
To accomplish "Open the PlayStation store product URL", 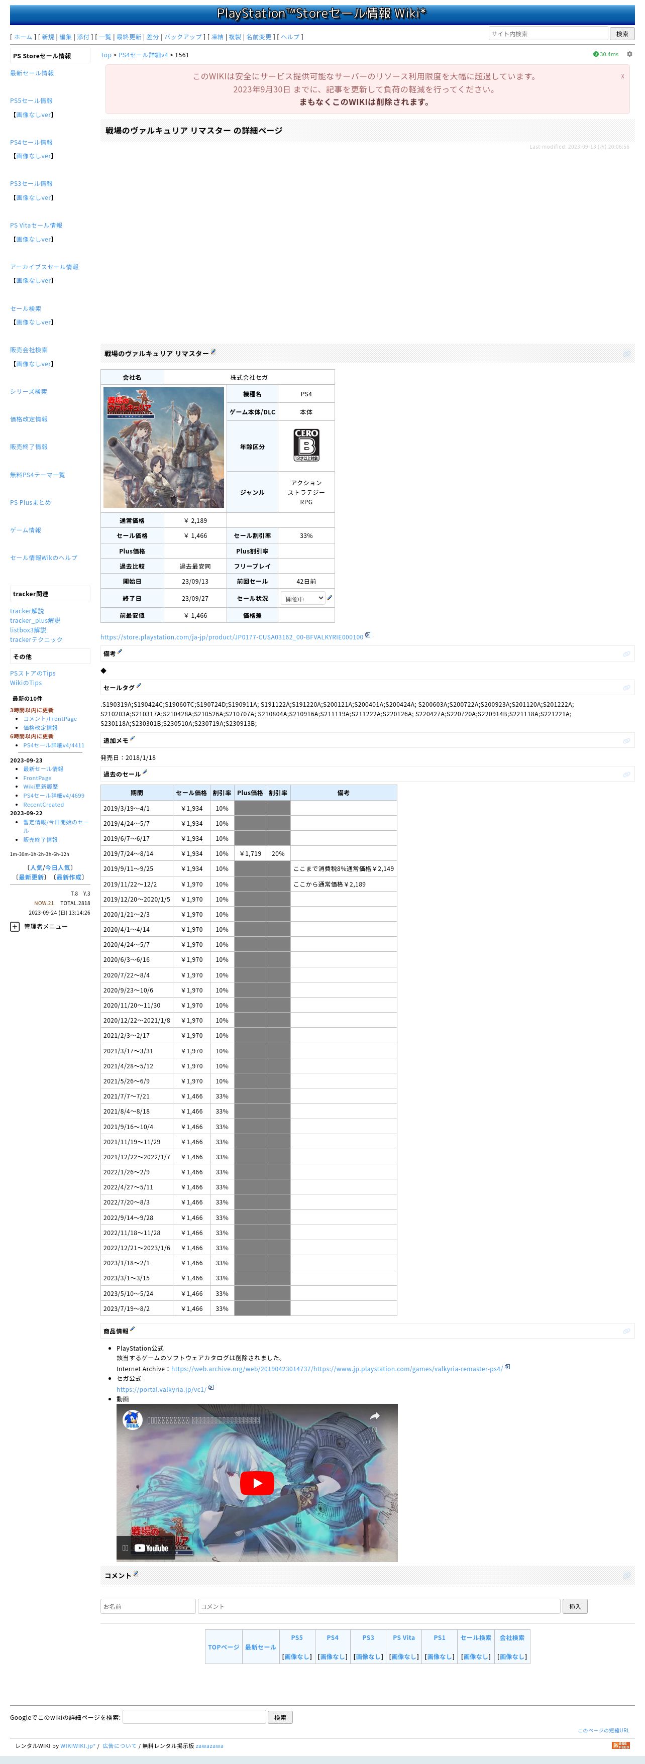I will (x=232, y=637).
